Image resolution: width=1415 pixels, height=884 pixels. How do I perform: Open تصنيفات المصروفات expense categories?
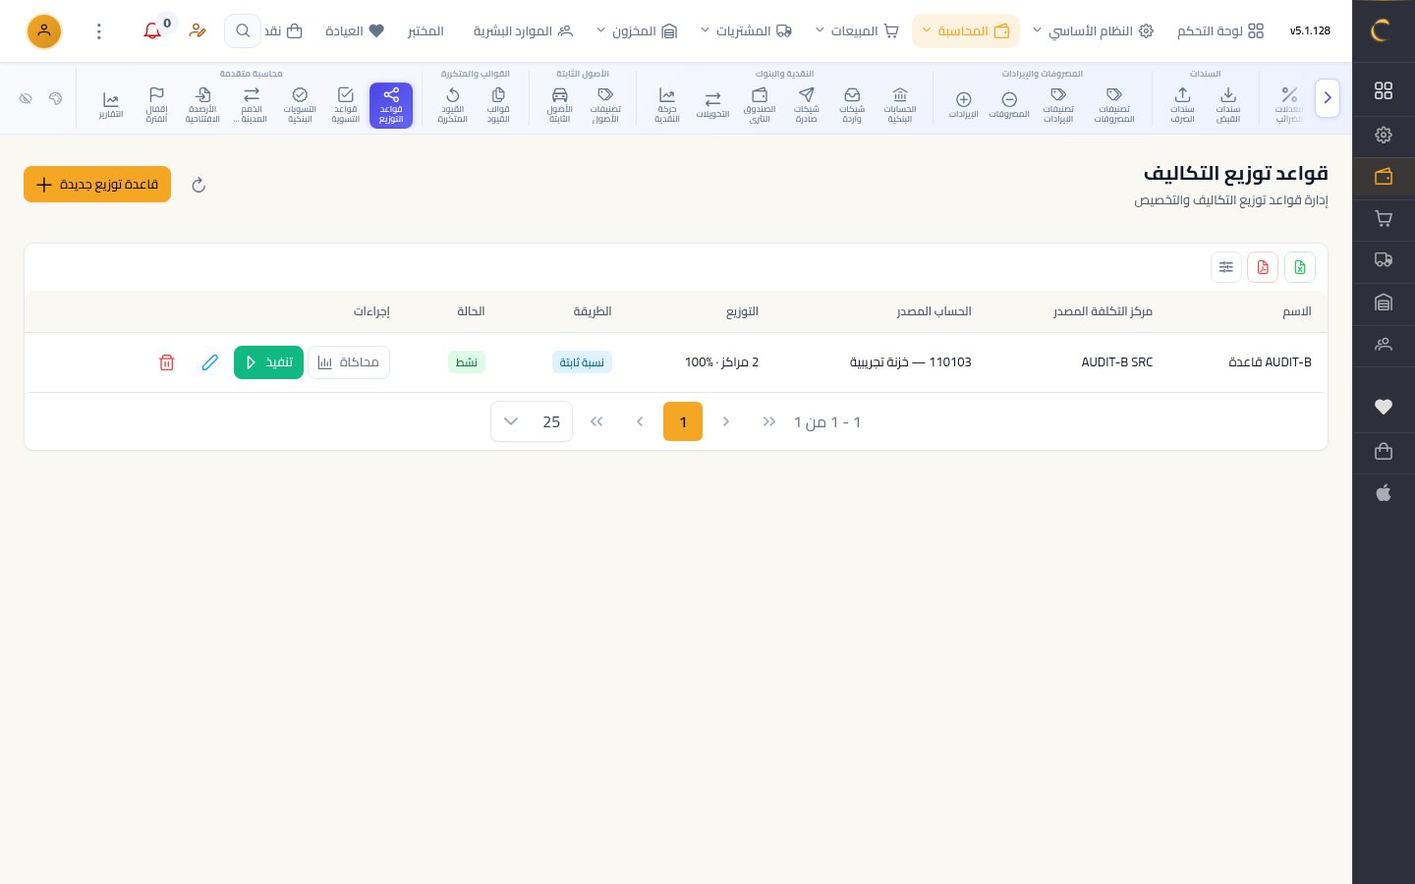1114,104
